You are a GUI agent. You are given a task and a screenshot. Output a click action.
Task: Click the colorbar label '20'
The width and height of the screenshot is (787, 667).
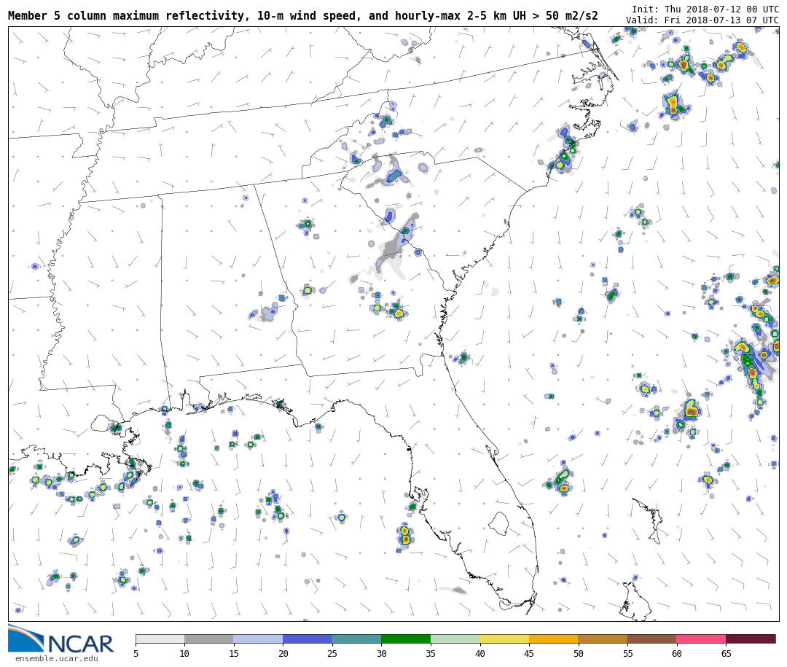tap(283, 653)
